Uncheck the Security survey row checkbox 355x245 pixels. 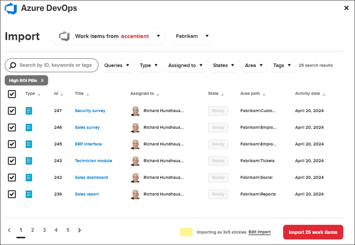click(x=12, y=111)
